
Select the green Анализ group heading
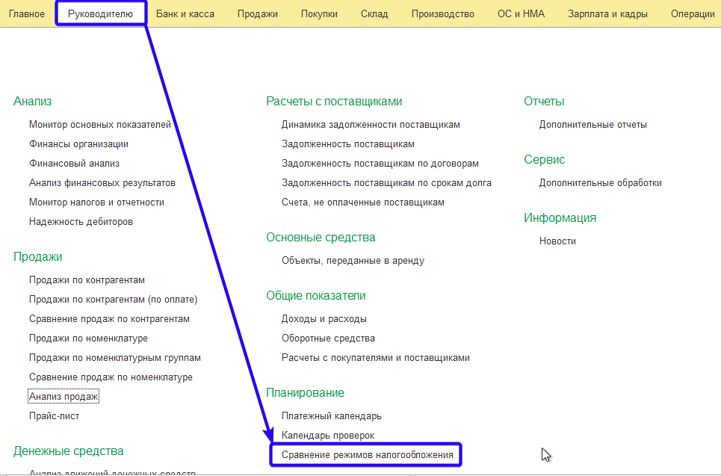point(32,101)
